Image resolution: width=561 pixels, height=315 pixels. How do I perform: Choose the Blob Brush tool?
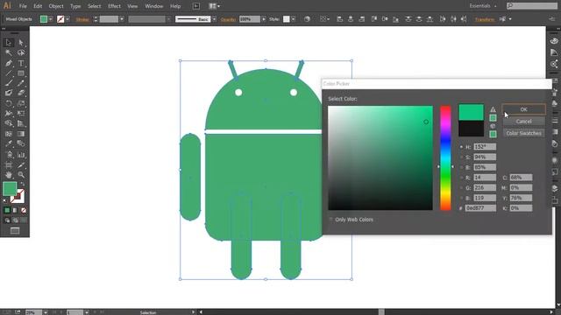coord(9,93)
